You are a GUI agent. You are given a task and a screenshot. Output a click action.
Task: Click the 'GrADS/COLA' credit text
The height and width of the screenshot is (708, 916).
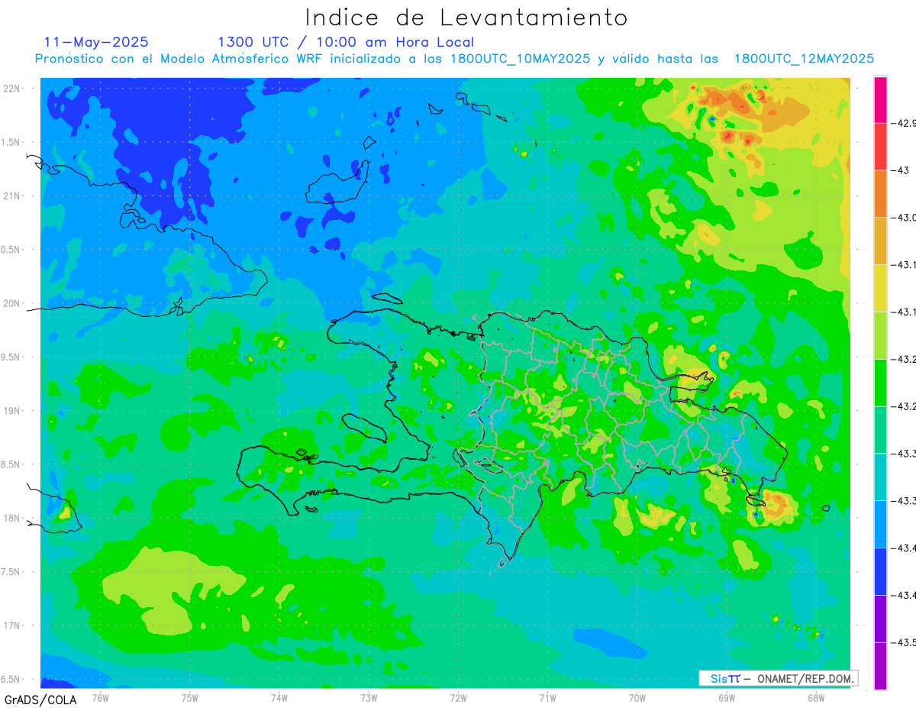[41, 700]
